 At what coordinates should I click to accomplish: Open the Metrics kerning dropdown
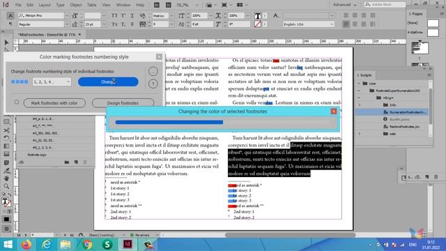[x=171, y=15]
